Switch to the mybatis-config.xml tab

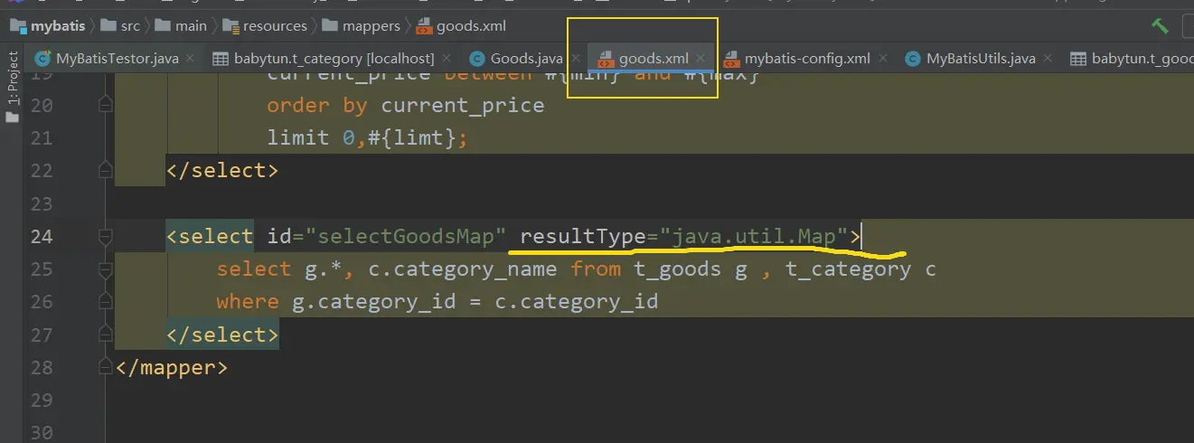806,60
